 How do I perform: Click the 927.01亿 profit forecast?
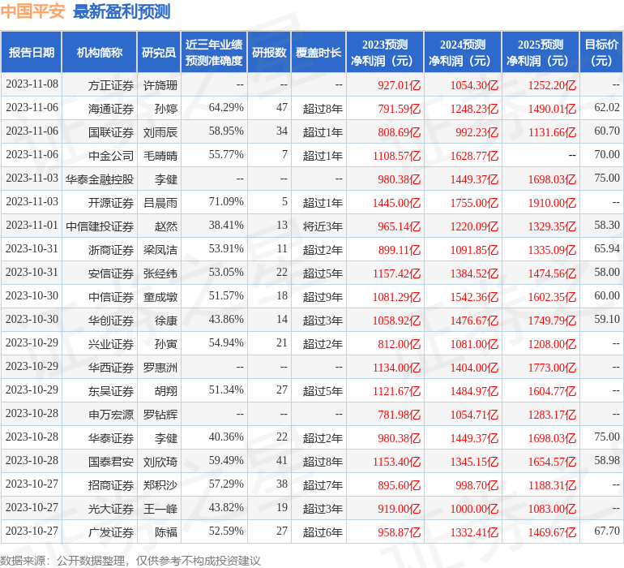[400, 85]
